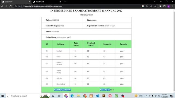175x98 pixels.
Task: Click the WEB RESULT CARD subtitle
Action: (86, 15)
